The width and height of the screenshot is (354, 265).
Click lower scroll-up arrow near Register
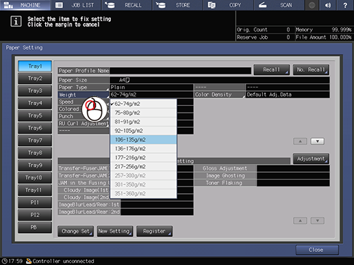pos(300,221)
